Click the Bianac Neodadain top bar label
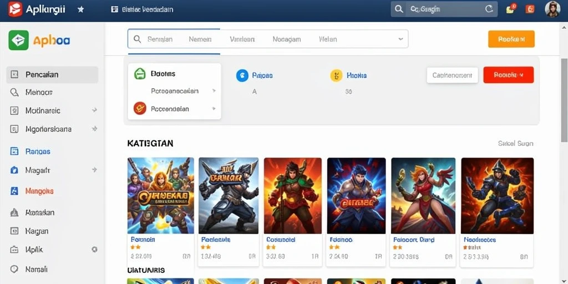Screen dimensions: 568x284 (x=147, y=9)
